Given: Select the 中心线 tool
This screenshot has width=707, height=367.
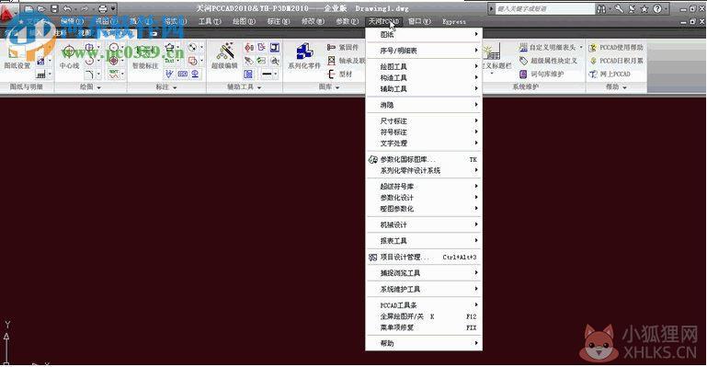Looking at the screenshot, I should [69, 57].
